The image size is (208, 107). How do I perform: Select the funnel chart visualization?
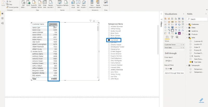(x=169, y=24)
